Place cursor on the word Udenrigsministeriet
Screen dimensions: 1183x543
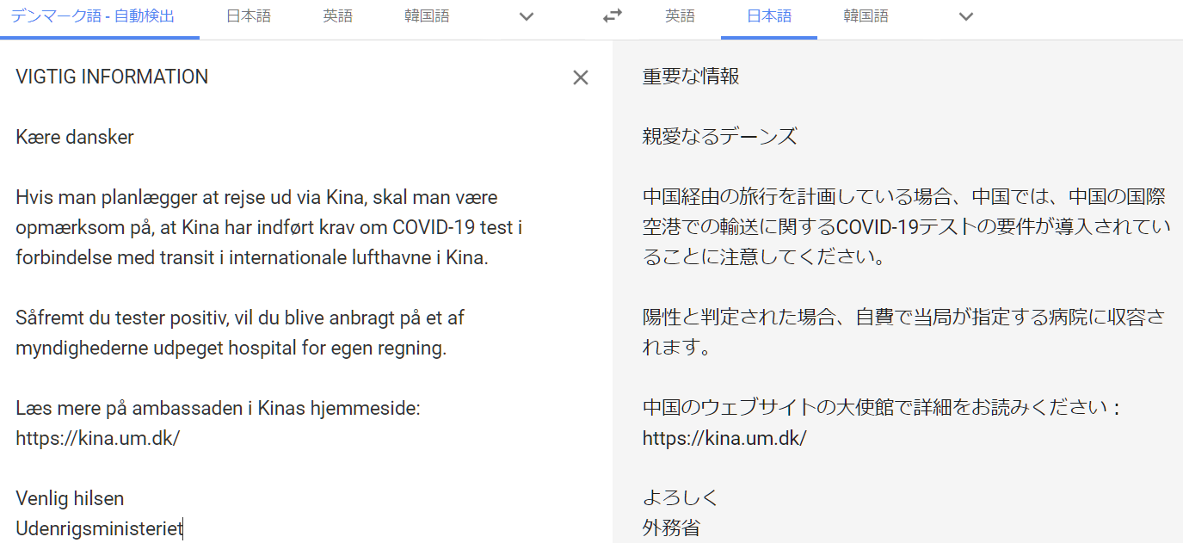tap(99, 528)
